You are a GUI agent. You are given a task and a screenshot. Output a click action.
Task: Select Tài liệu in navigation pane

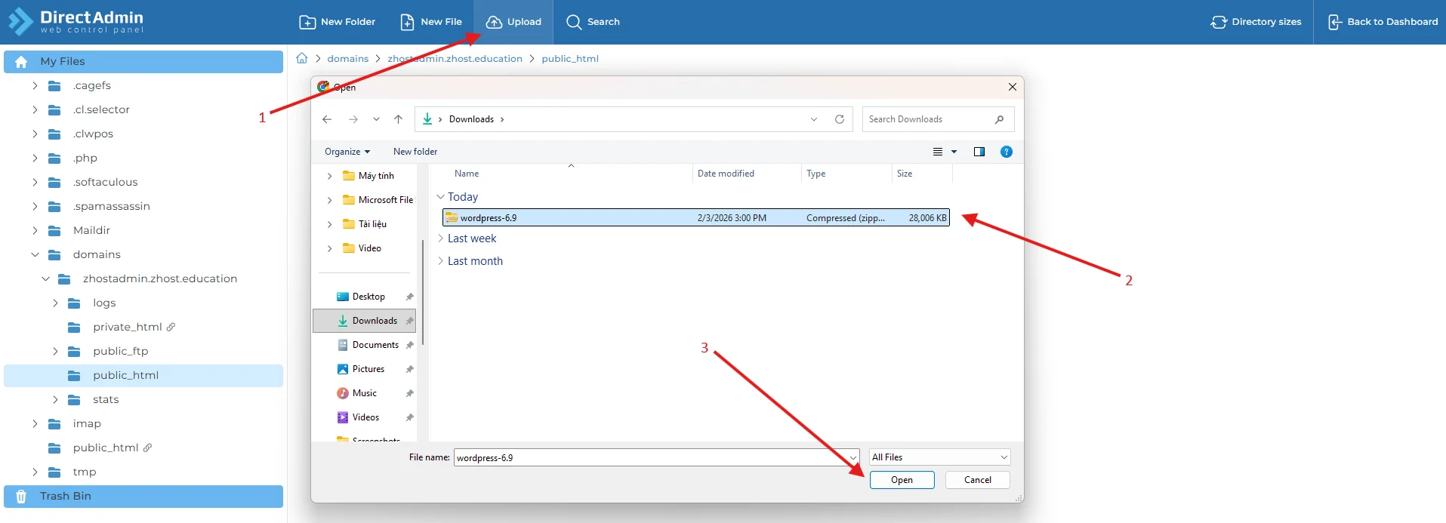point(372,224)
